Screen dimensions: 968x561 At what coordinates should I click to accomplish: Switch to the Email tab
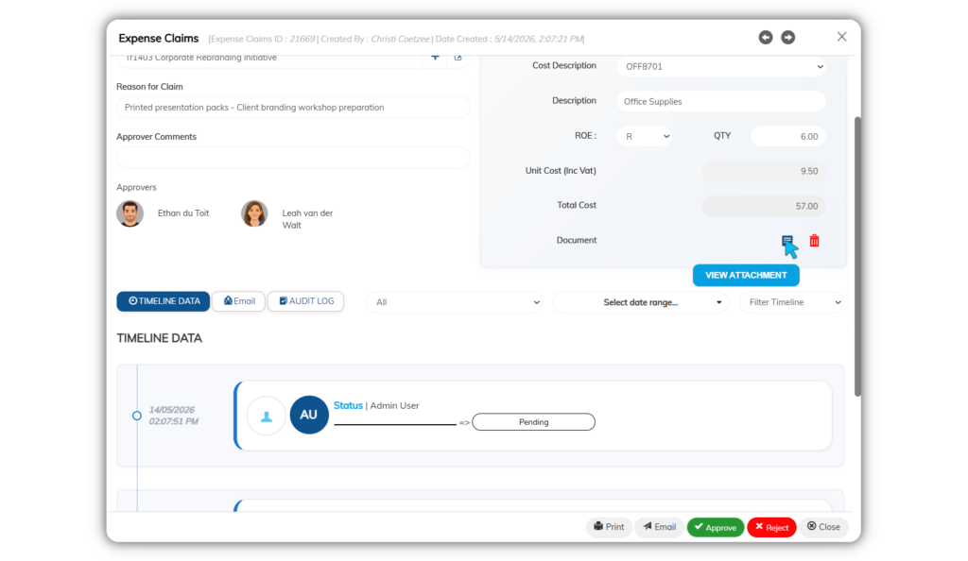coord(239,301)
